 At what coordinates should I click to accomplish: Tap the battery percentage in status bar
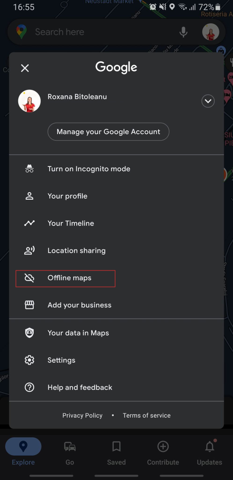coord(206,7)
